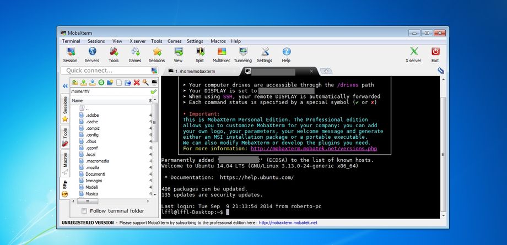
Task: Create a new file in SFTP browser
Action: click(119, 83)
